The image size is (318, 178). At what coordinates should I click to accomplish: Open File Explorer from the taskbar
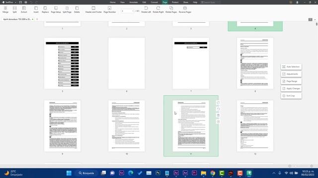click(x=203, y=173)
